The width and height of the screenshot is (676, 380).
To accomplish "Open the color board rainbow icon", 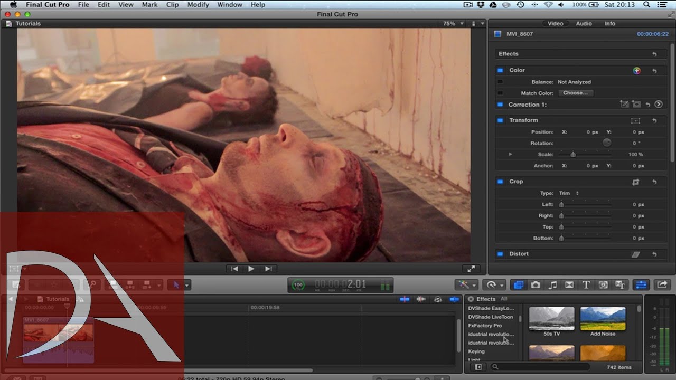I will point(637,70).
